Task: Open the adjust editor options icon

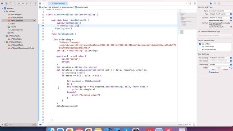Action: [x=190, y=3]
